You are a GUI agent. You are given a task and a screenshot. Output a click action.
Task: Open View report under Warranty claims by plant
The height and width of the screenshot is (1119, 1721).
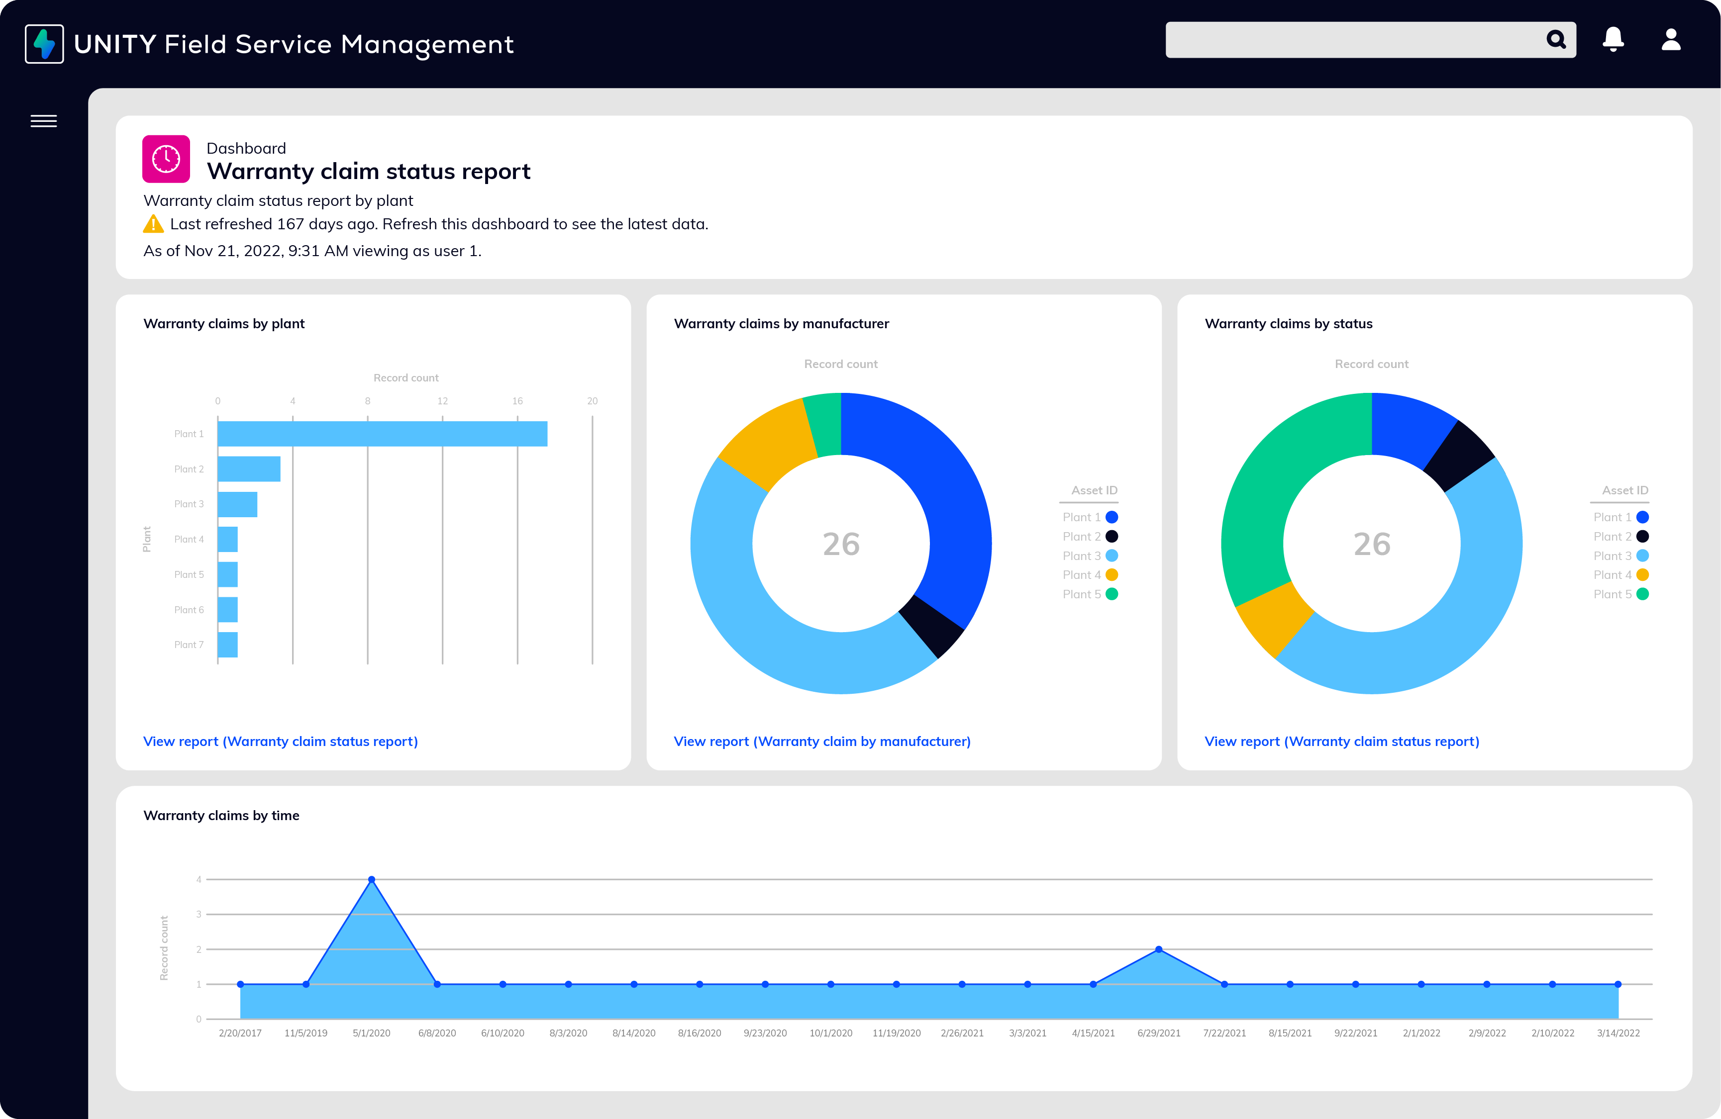(x=281, y=741)
